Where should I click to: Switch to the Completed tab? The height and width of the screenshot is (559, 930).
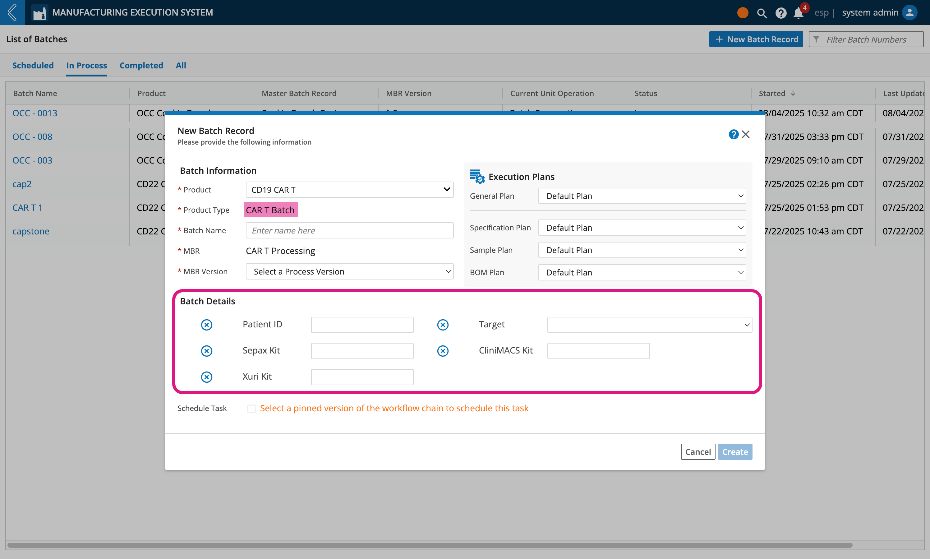point(141,66)
